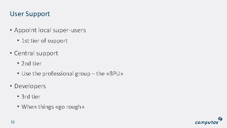Select the "Developers" bullet text
Image resolution: width=227 pixels, height=128 pixels.
click(x=30, y=86)
